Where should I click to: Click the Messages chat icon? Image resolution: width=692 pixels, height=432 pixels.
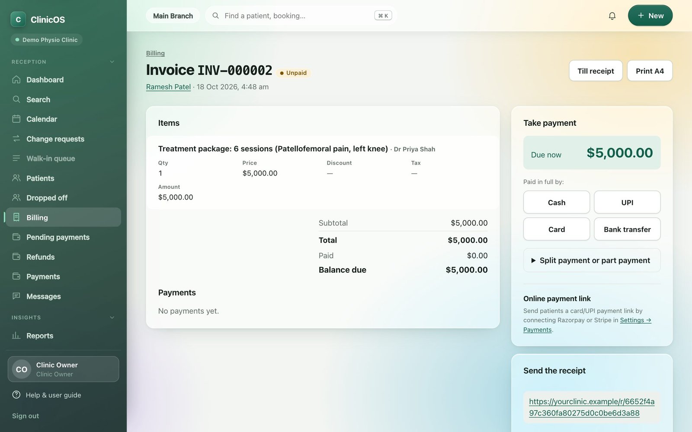pyautogui.click(x=16, y=296)
